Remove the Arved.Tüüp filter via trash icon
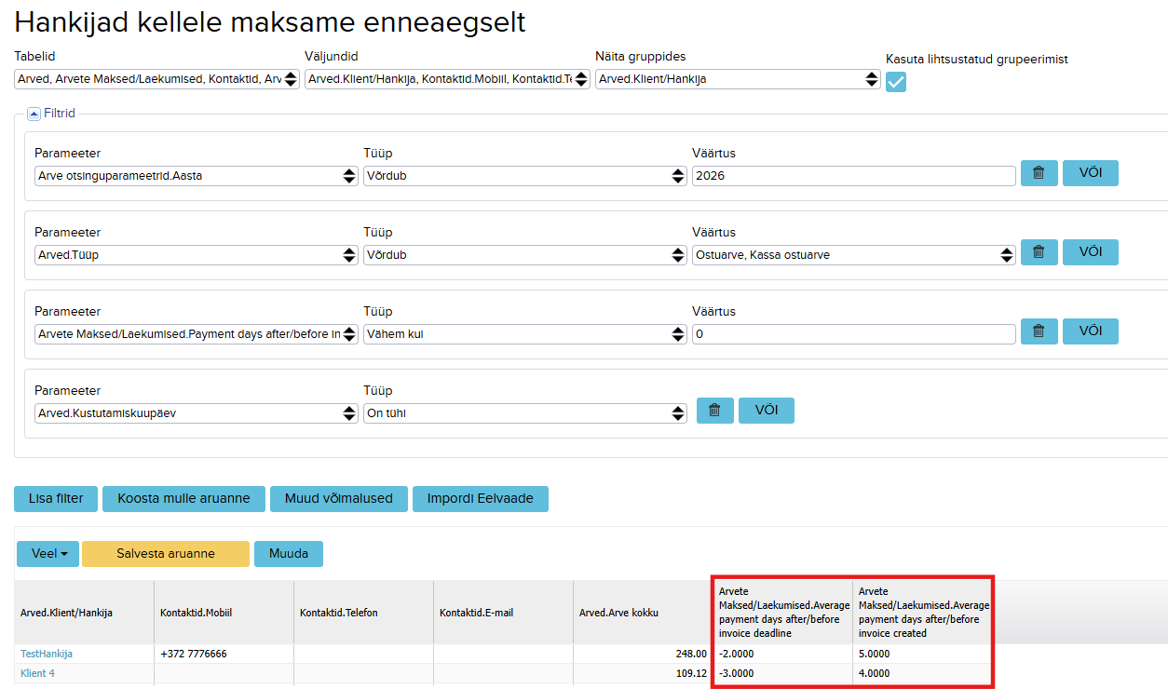Image resolution: width=1168 pixels, height=689 pixels. point(1039,252)
